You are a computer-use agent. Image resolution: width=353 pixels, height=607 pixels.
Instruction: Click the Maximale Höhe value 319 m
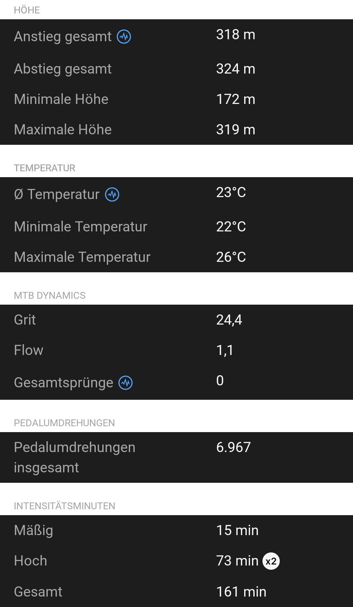click(236, 130)
